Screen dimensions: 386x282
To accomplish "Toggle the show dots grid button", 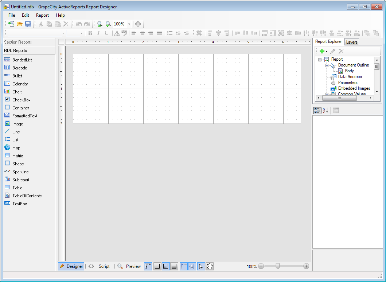I will (166, 266).
